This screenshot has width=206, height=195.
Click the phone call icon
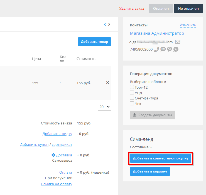[156, 49]
